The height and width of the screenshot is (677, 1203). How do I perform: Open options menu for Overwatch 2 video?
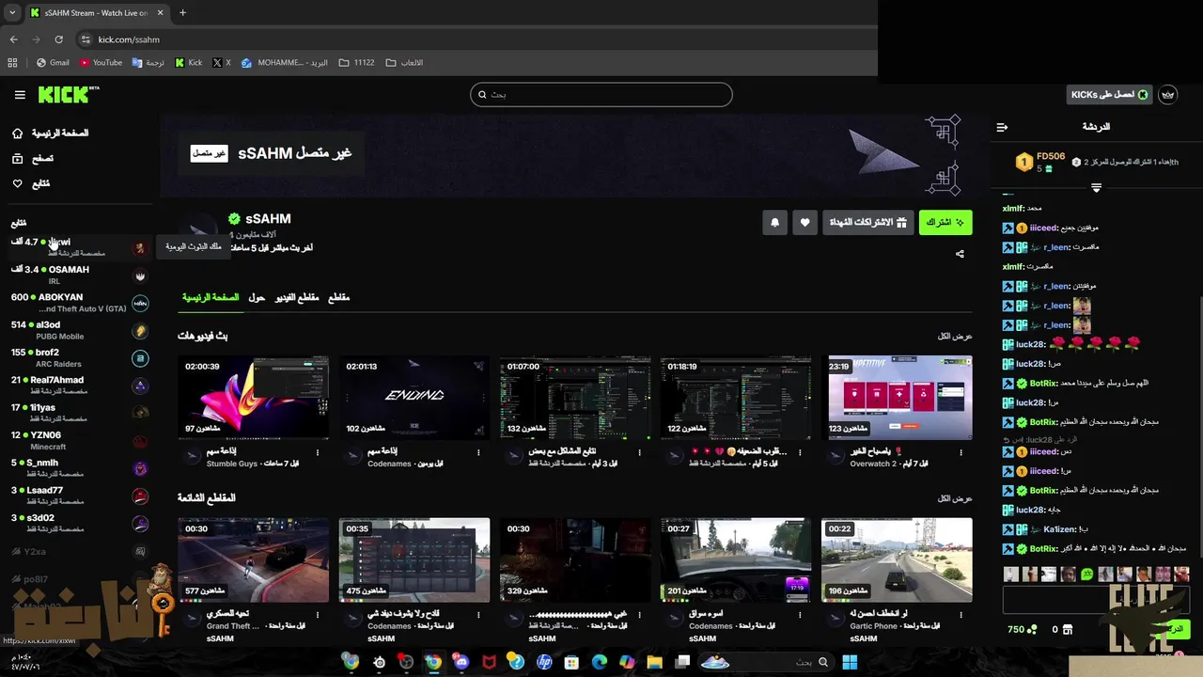click(x=961, y=453)
